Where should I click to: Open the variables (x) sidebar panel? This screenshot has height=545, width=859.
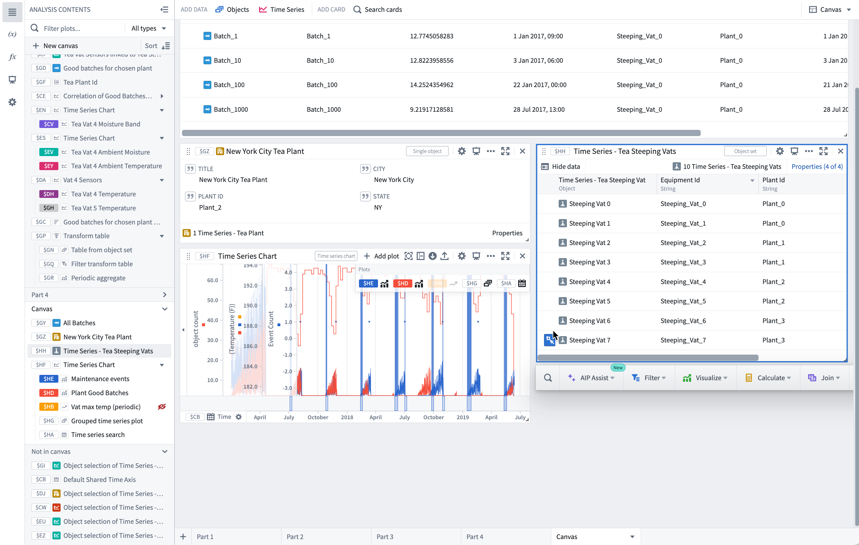[12, 34]
